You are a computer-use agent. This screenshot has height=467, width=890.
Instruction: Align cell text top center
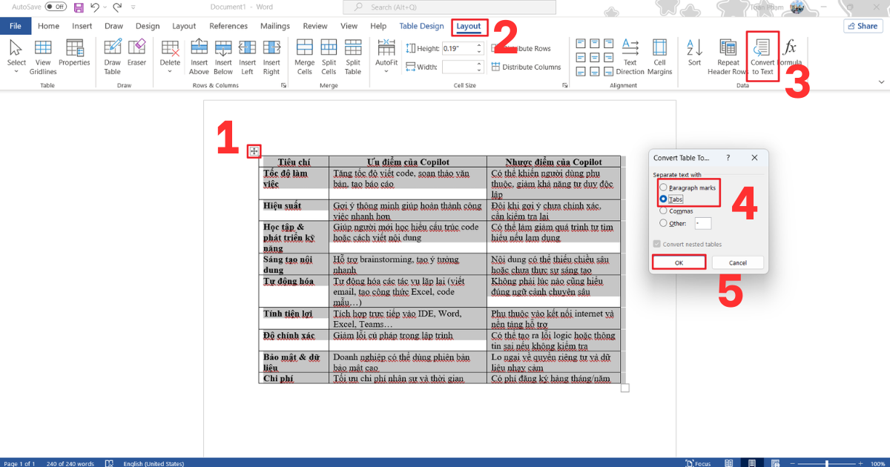pos(595,43)
